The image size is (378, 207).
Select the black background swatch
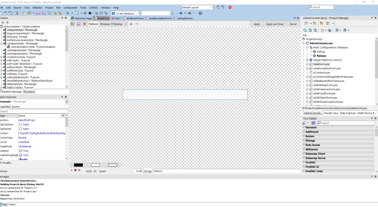click(78, 165)
